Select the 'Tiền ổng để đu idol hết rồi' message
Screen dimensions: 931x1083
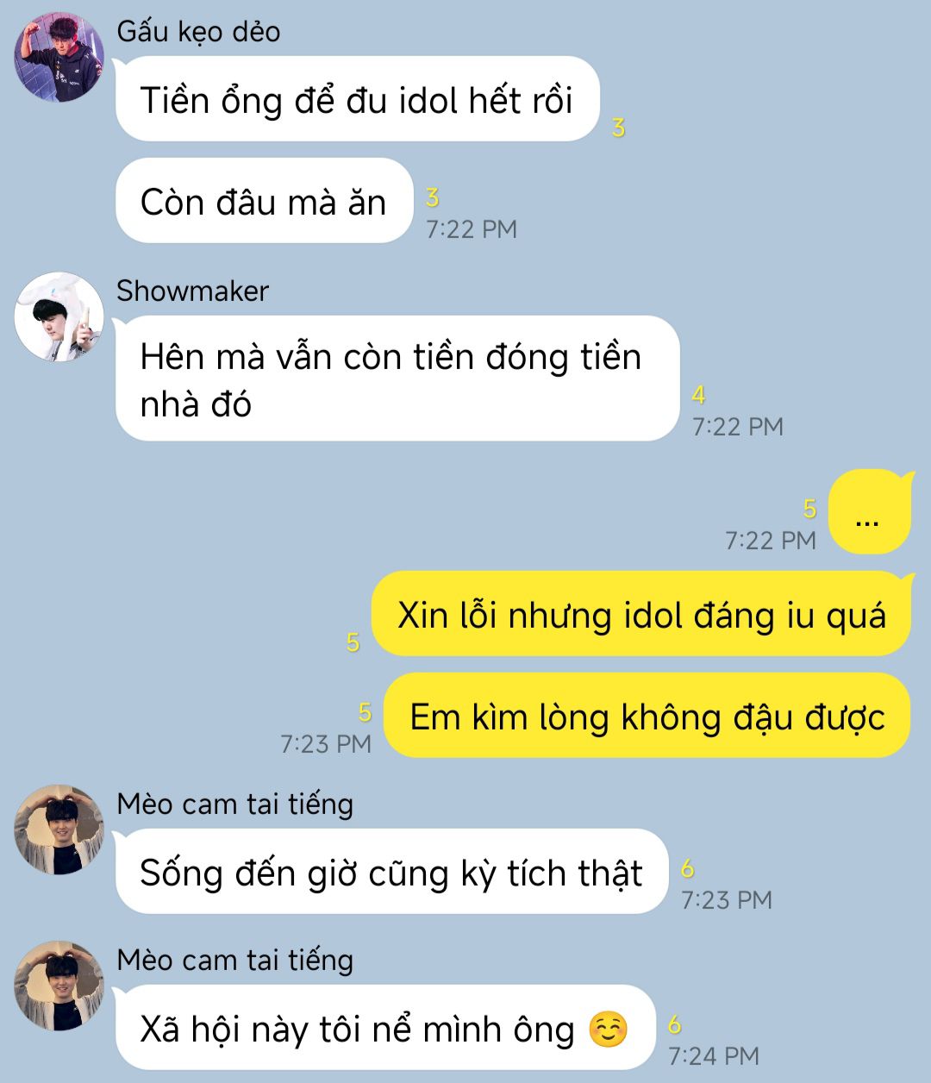click(358, 99)
